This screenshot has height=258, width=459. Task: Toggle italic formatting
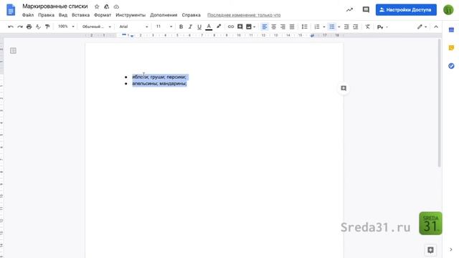190,27
